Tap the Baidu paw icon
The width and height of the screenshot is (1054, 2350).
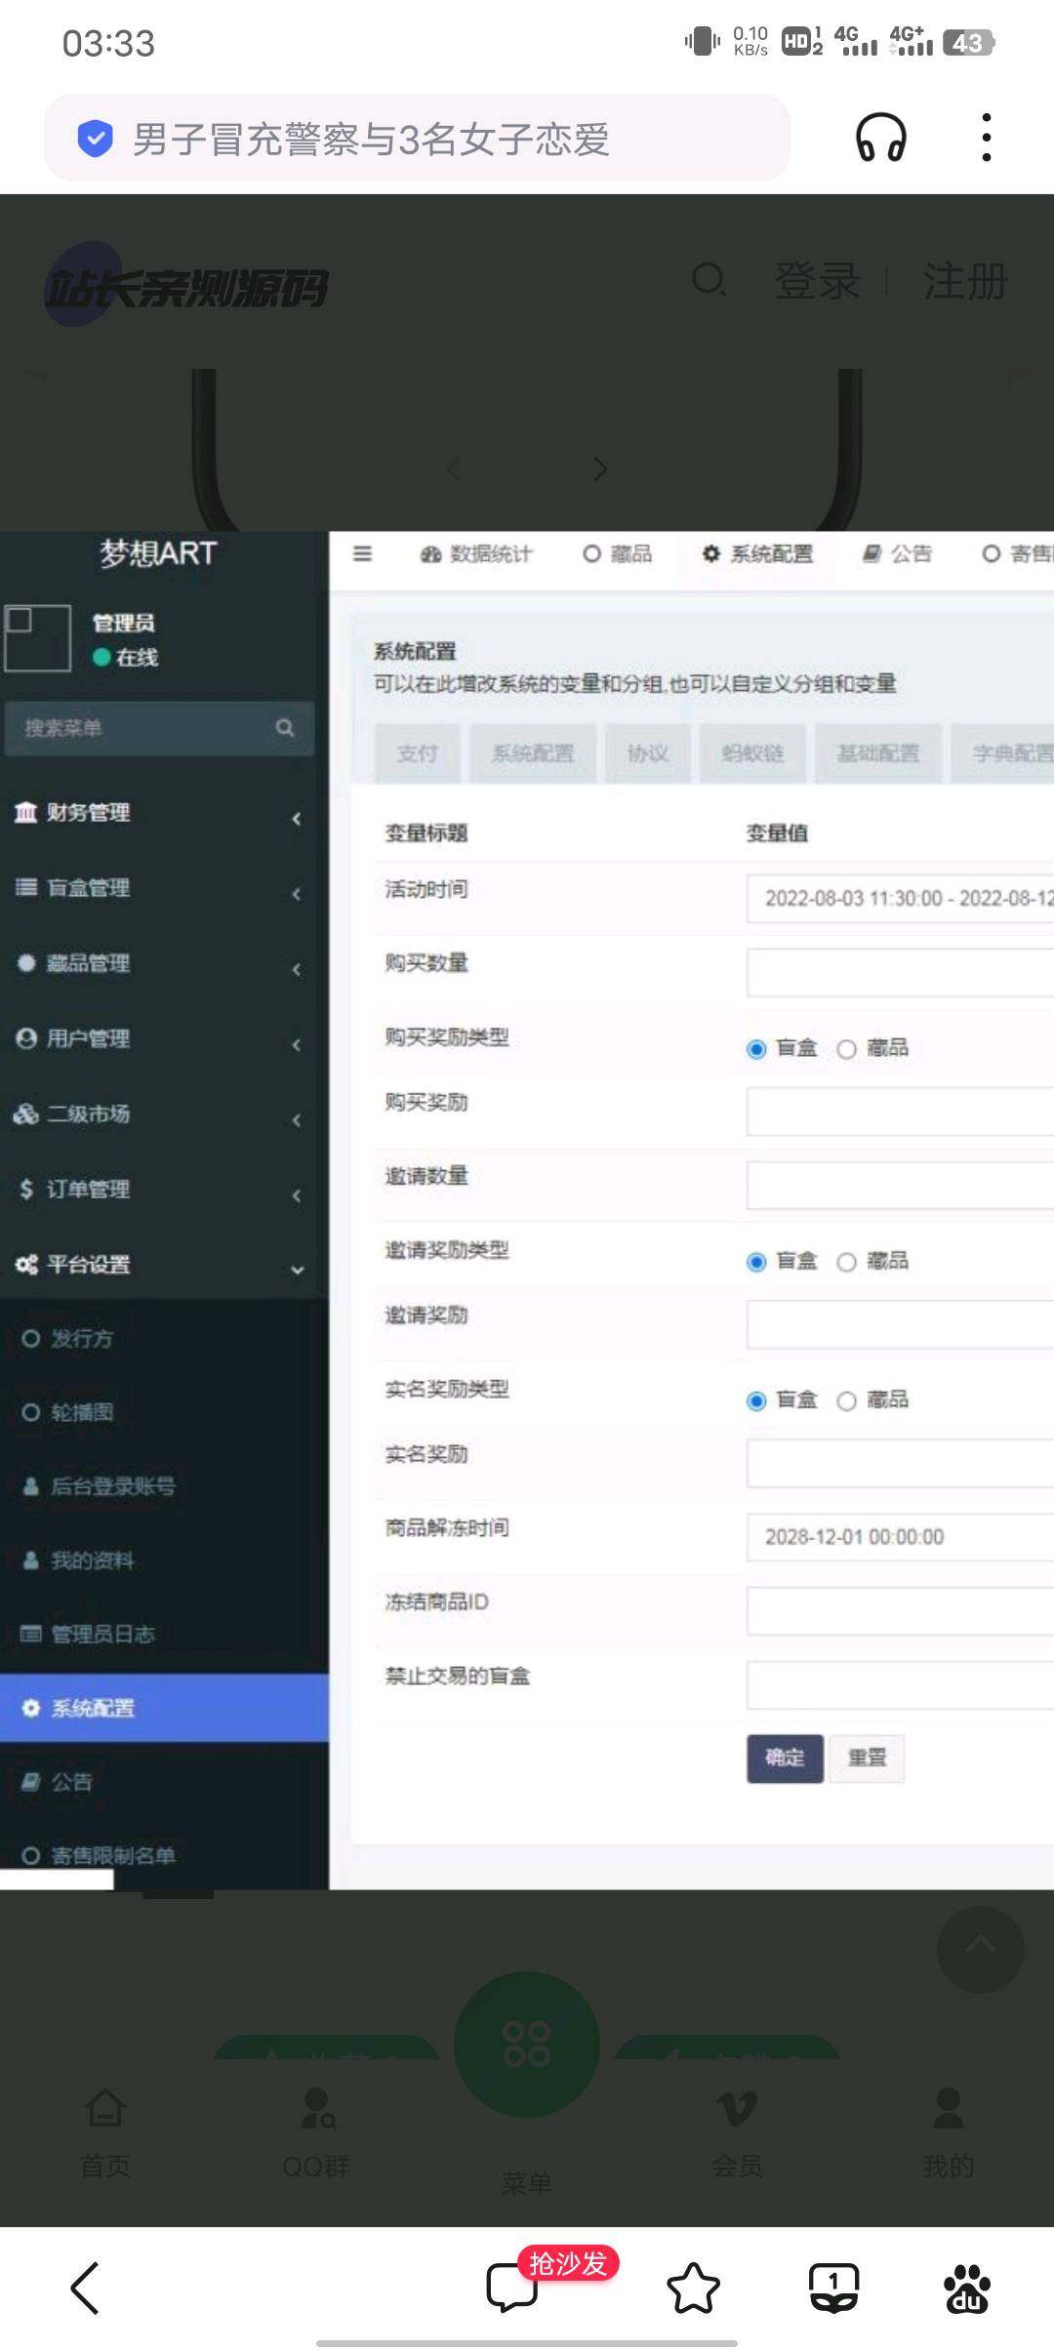point(966,2289)
